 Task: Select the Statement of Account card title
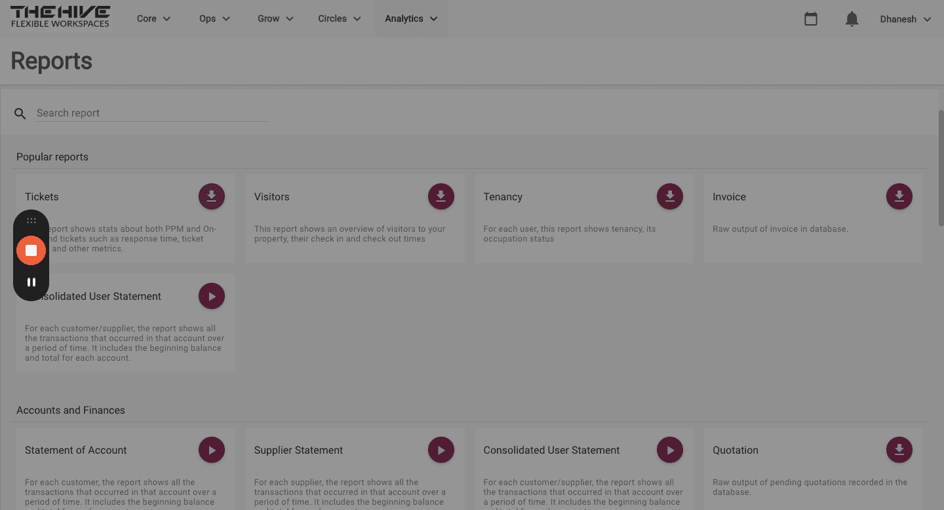point(76,450)
